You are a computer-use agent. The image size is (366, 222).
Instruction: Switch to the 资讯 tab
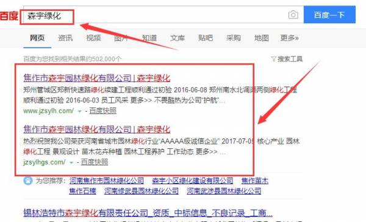[65, 38]
